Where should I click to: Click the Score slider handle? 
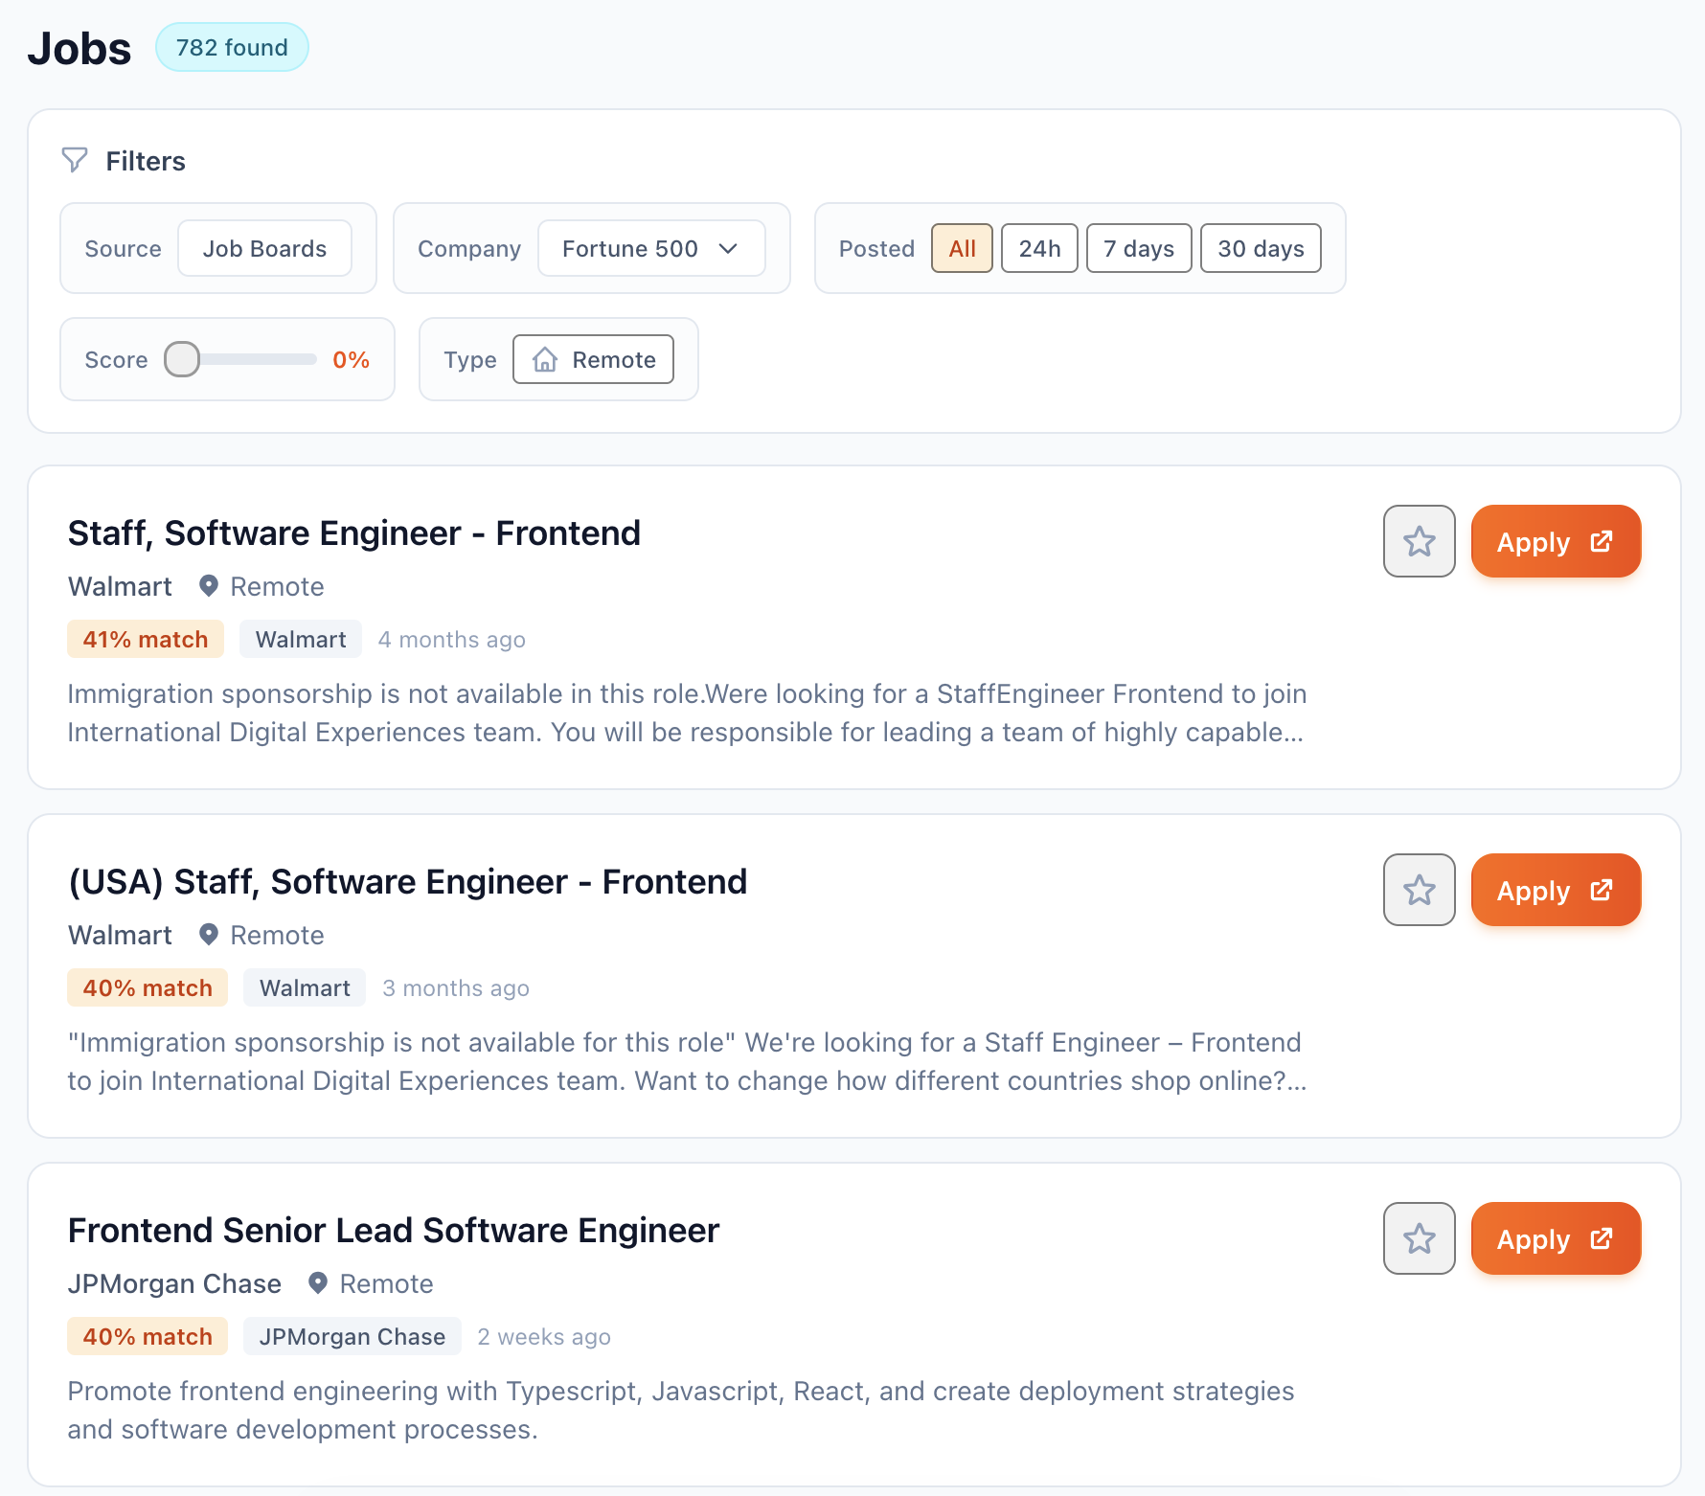pyautogui.click(x=182, y=359)
